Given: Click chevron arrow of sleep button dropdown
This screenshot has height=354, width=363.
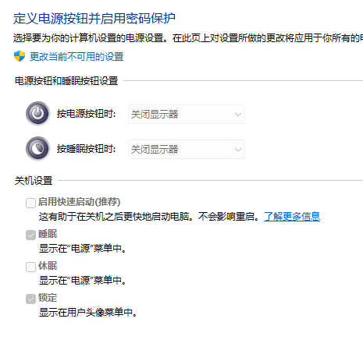Looking at the screenshot, I should tap(238, 150).
